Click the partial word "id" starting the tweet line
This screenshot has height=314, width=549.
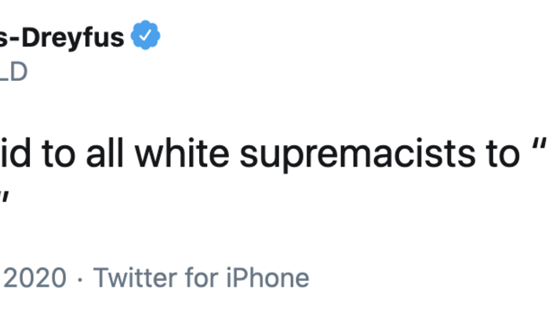(x=13, y=155)
